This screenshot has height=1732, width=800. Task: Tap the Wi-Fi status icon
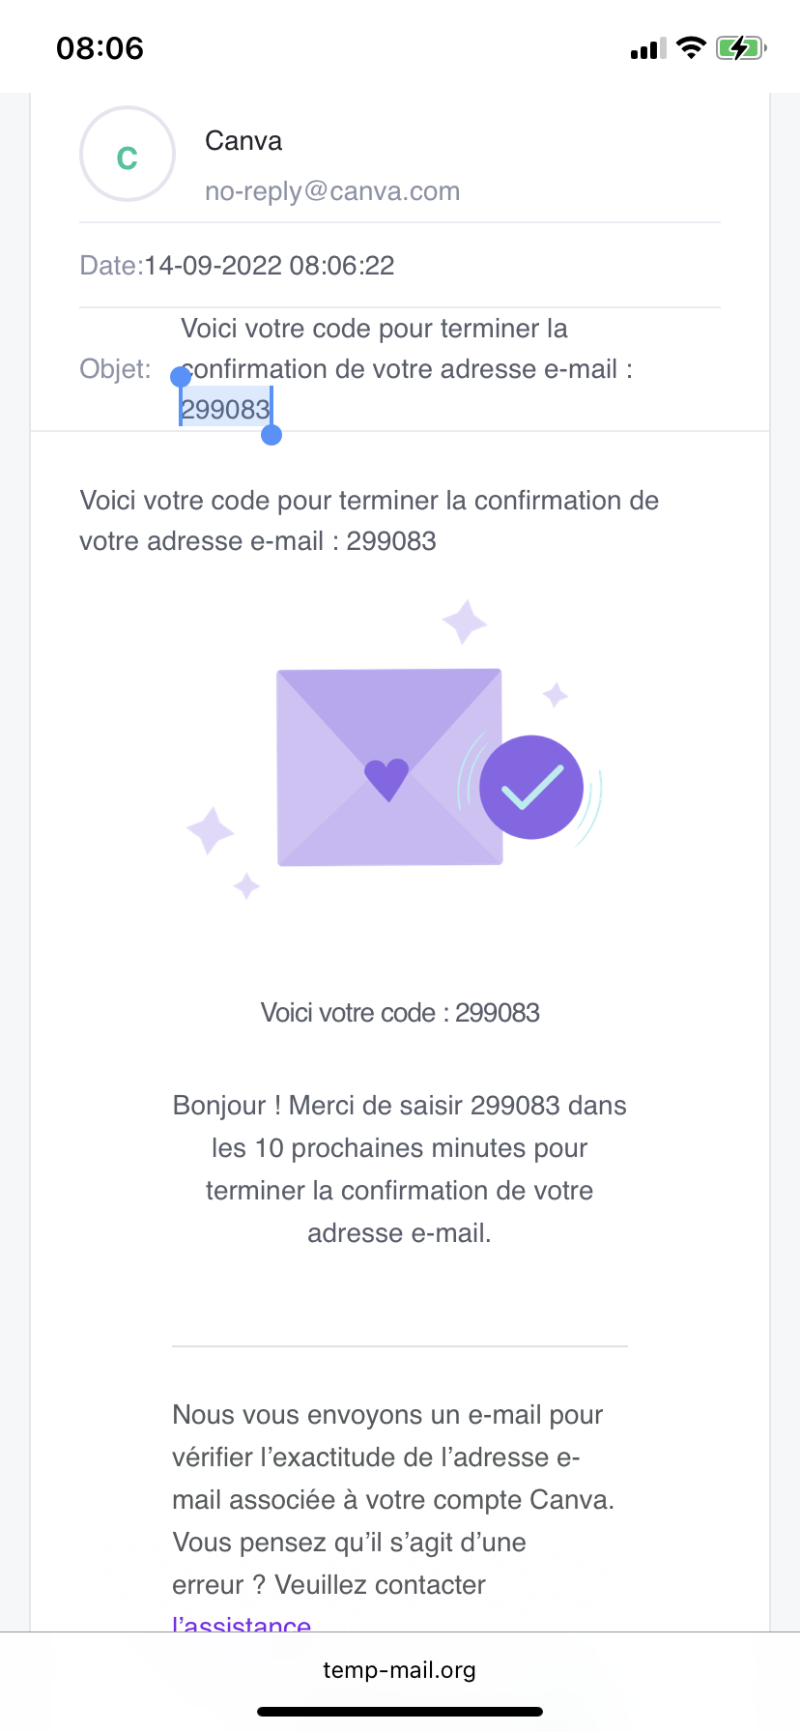(691, 47)
